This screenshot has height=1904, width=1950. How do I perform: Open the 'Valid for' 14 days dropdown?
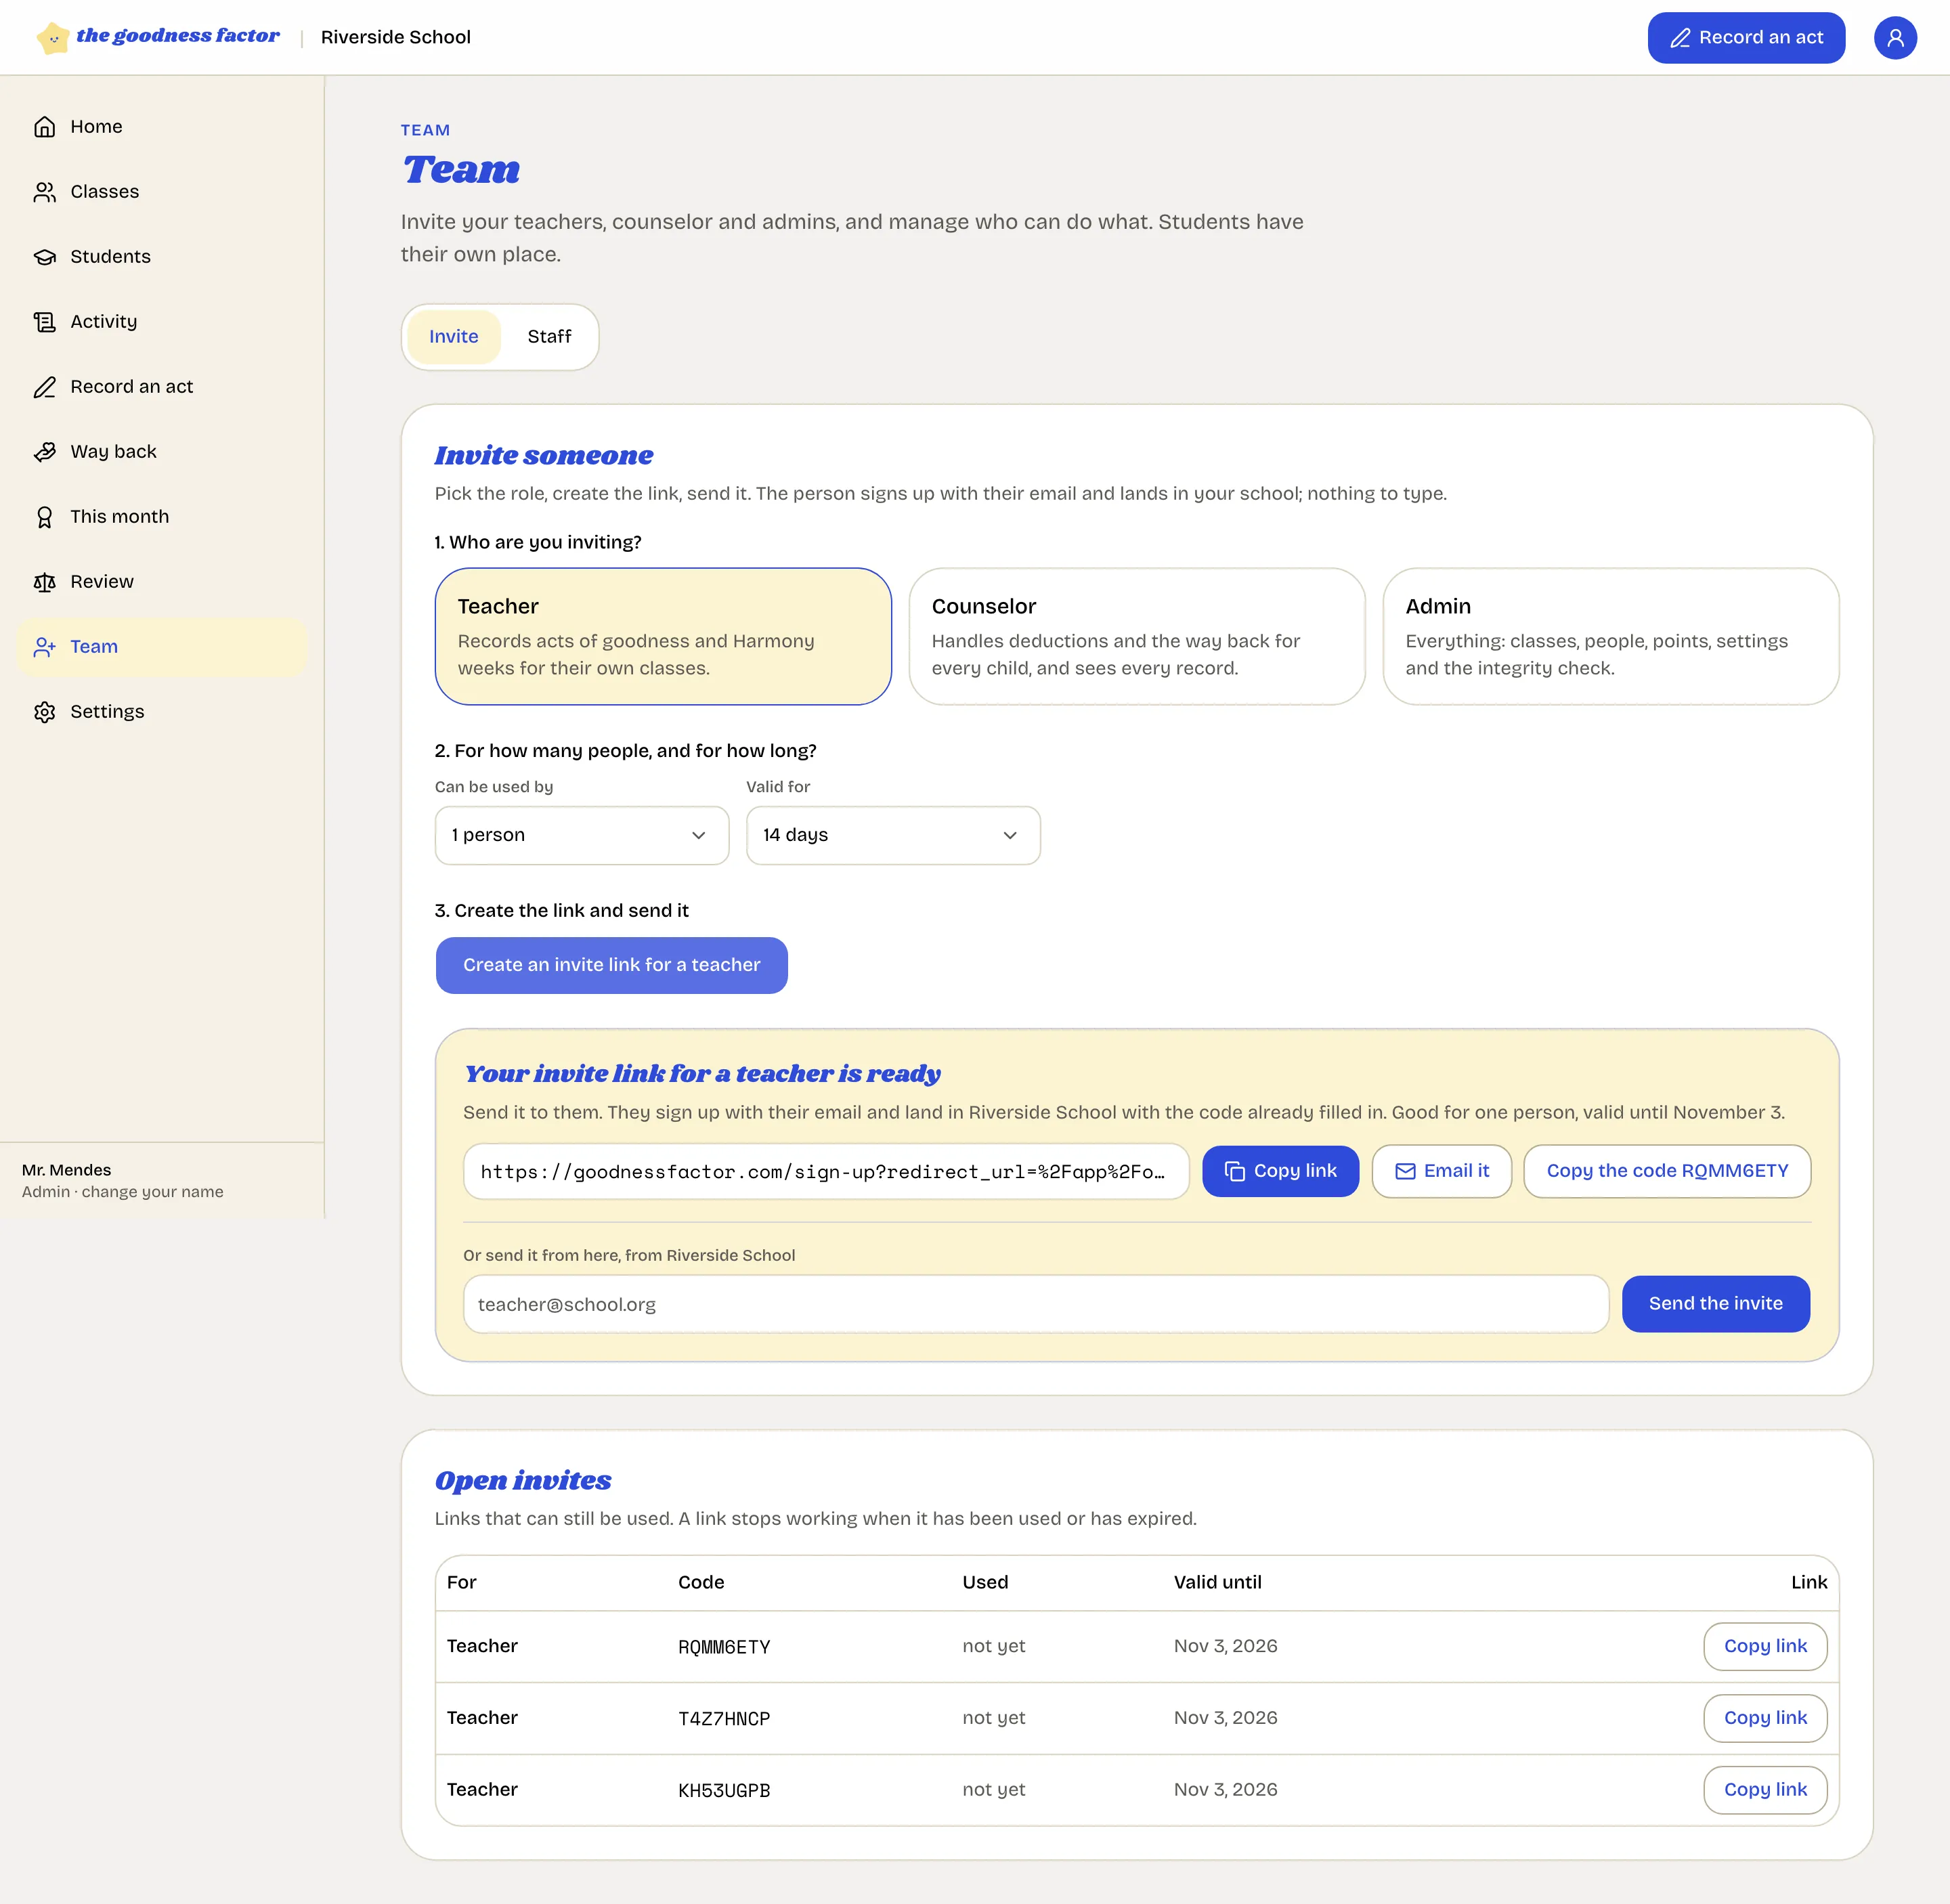click(x=893, y=835)
